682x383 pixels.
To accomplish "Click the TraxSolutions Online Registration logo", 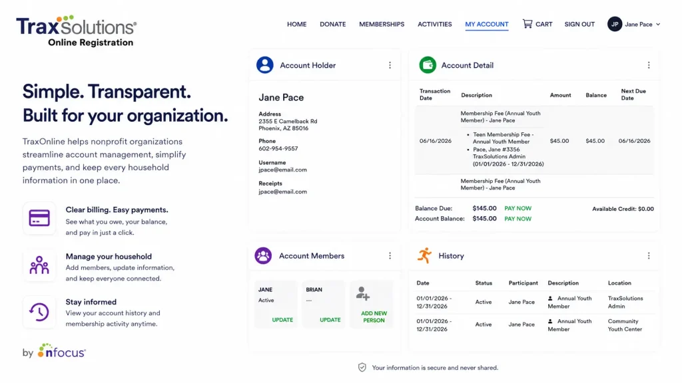I will 76,31.
